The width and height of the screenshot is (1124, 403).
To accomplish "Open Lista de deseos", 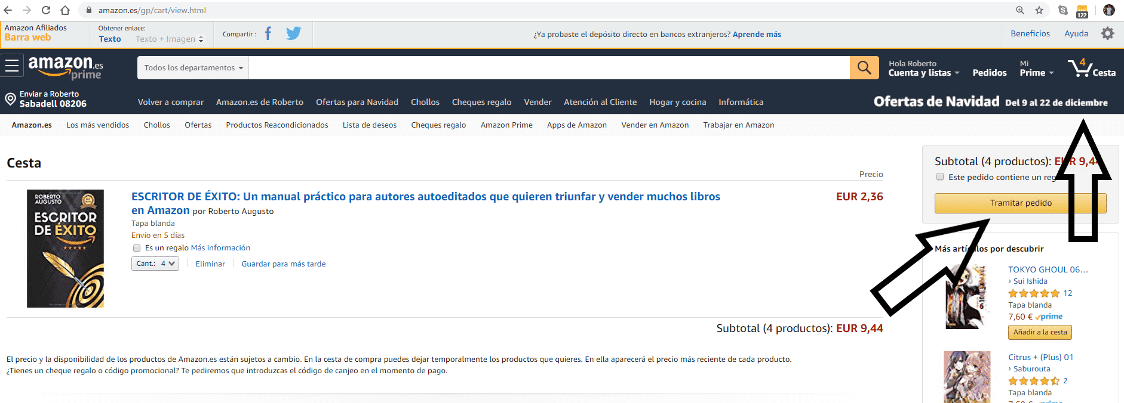I will pyautogui.click(x=370, y=125).
